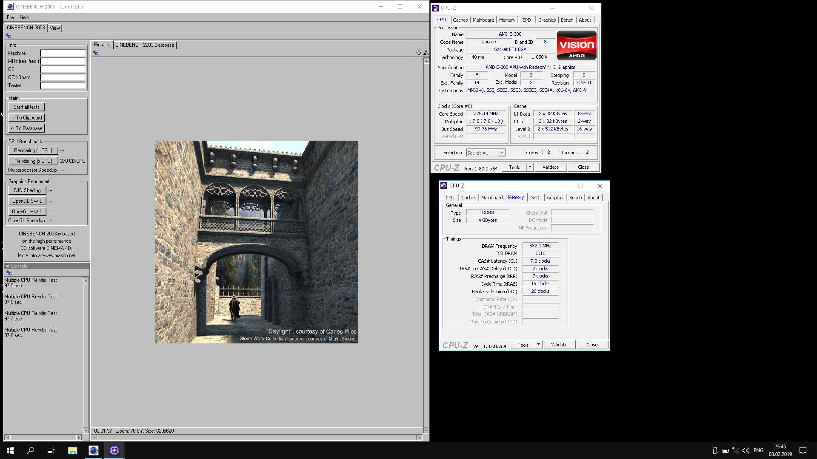Image resolution: width=817 pixels, height=459 pixels.
Task: Open Windows search from the taskbar
Action: point(31,450)
